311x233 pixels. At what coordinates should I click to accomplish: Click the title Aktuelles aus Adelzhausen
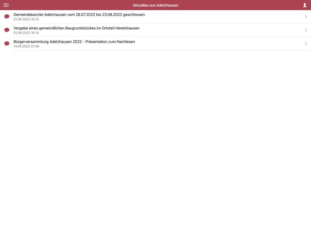pyautogui.click(x=155, y=5)
